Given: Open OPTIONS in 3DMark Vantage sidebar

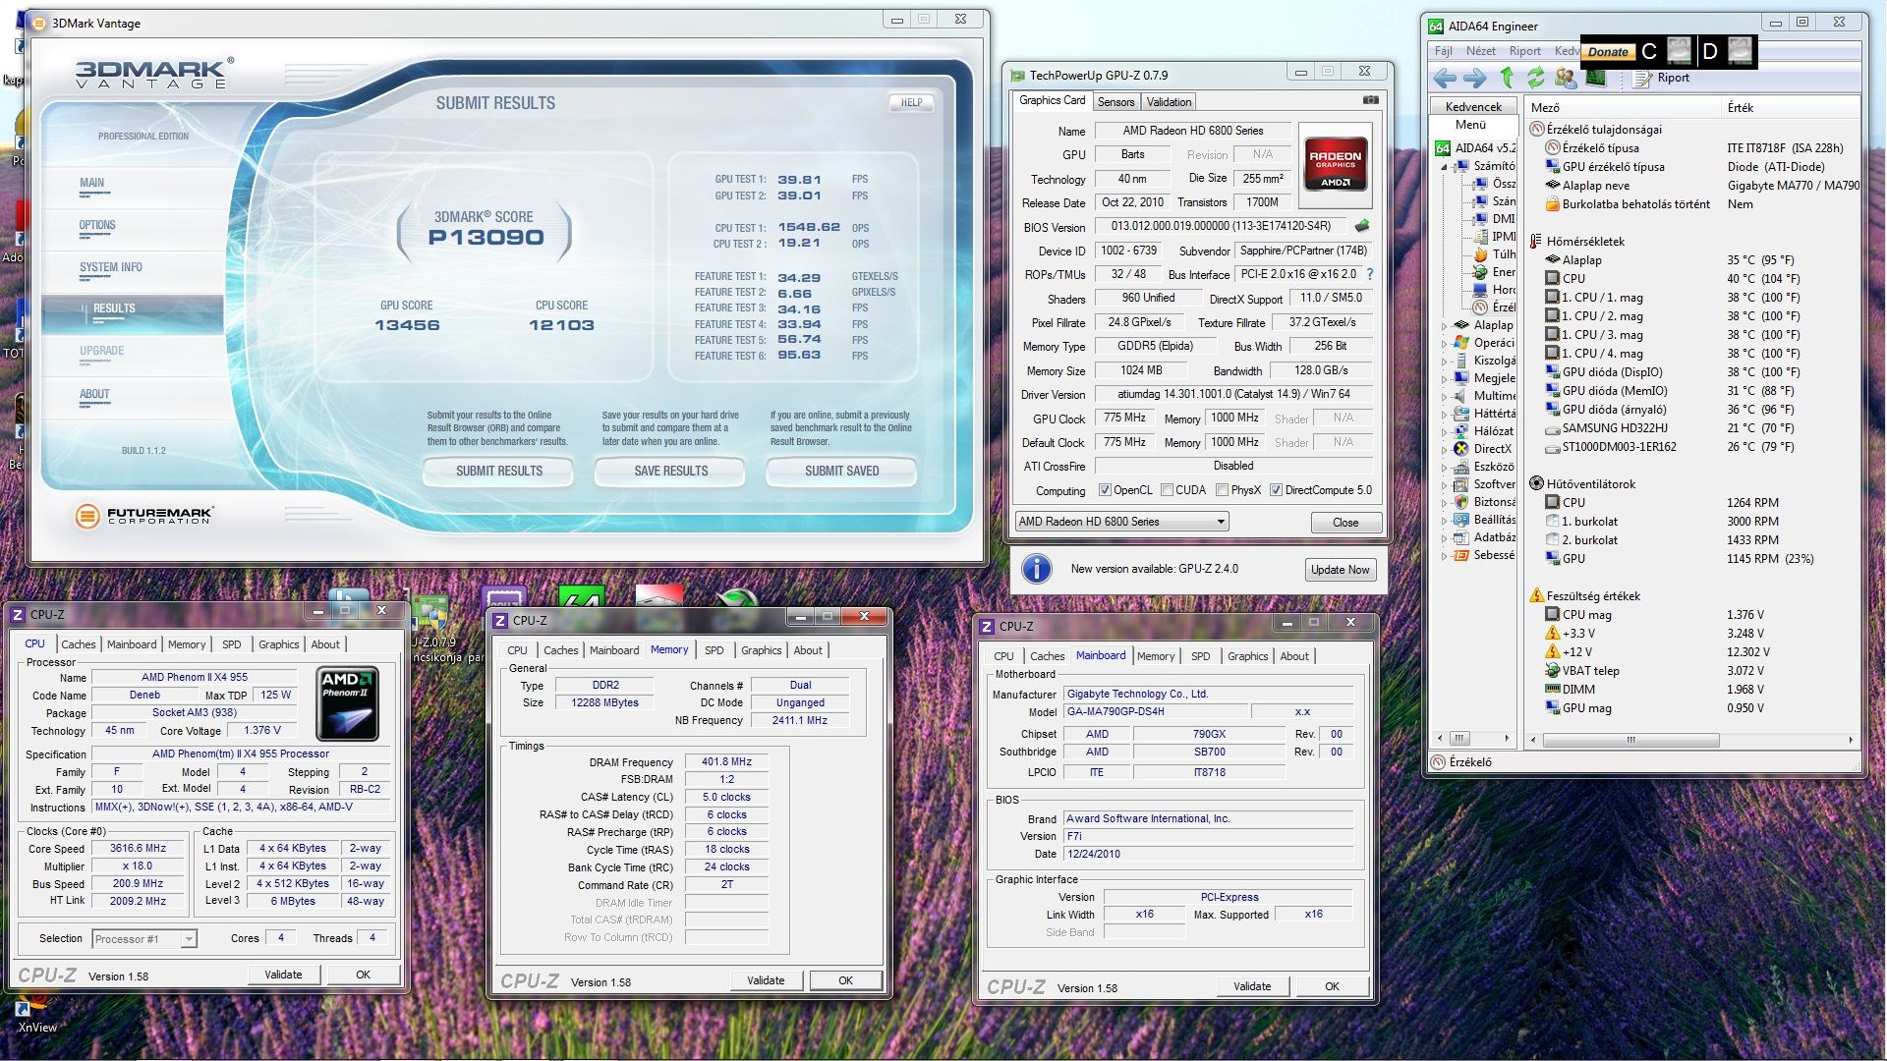Looking at the screenshot, I should [97, 225].
